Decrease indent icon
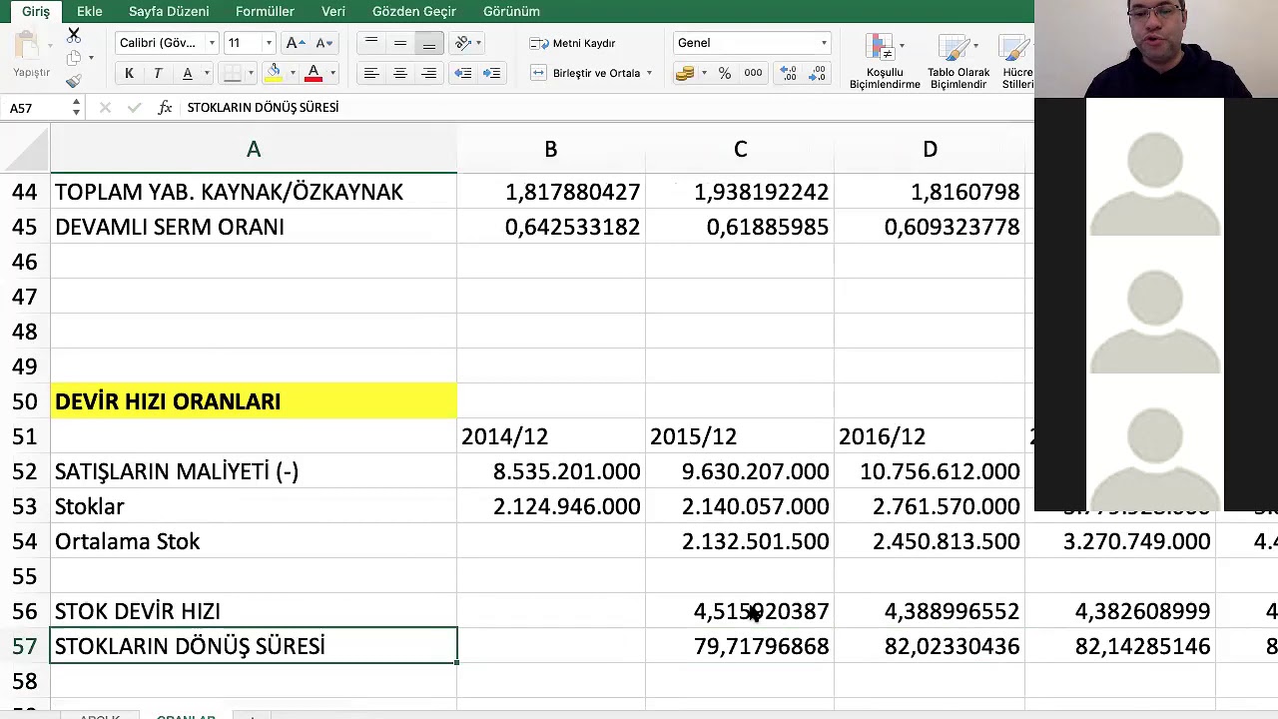Screen dimensions: 1278x719 point(463,73)
